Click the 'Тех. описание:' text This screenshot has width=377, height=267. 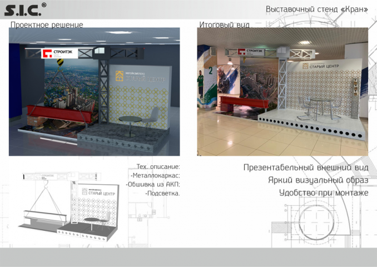158,166
